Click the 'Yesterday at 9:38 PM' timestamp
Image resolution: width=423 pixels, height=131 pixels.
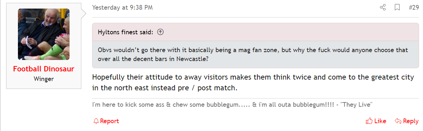pos(123,7)
